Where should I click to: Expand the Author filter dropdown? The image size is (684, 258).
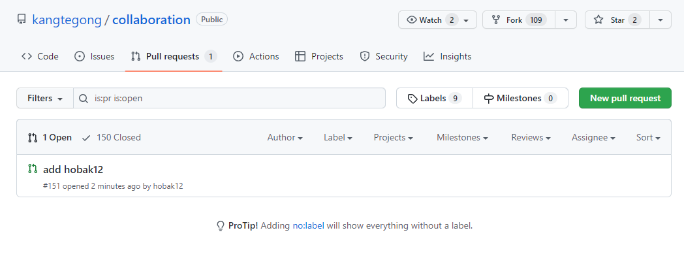click(x=285, y=138)
